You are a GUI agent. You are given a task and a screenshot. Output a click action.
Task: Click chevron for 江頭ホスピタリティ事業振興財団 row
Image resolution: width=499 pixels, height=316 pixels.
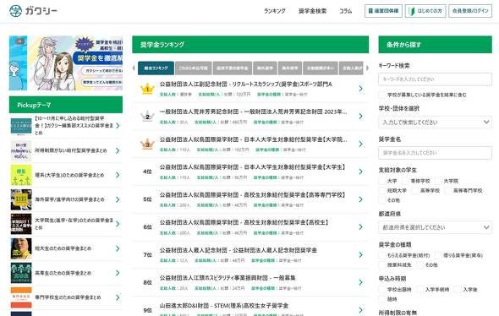pyautogui.click(x=360, y=282)
